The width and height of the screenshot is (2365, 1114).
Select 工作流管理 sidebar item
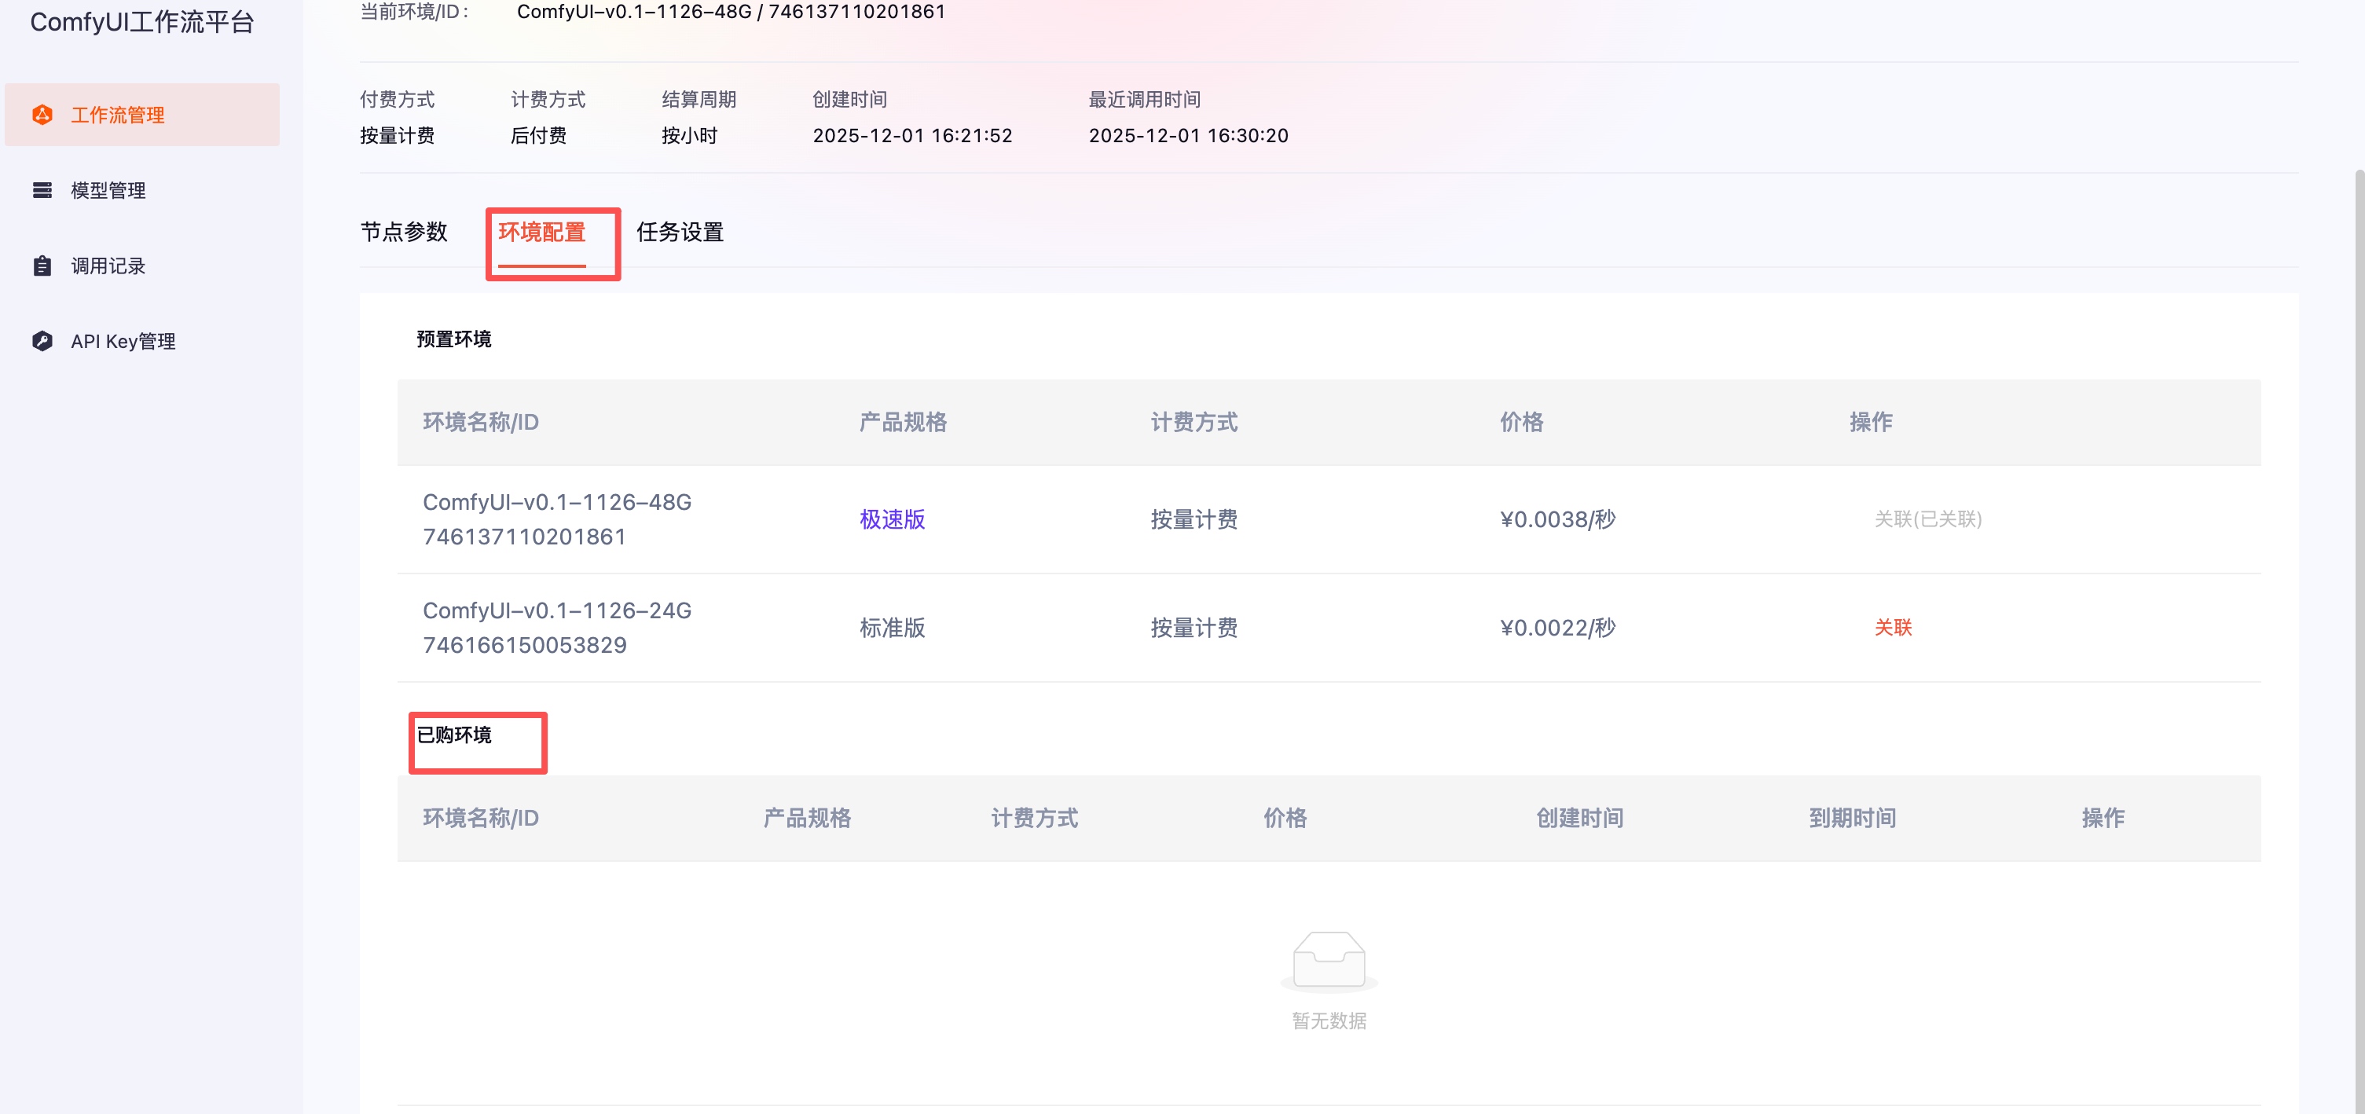pos(118,115)
